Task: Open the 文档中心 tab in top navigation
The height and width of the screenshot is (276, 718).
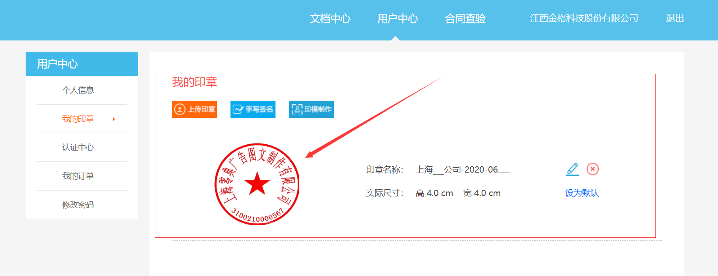Action: [x=330, y=18]
